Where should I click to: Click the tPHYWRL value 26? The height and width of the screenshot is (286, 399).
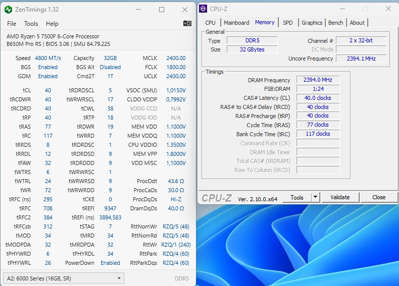pos(48,263)
